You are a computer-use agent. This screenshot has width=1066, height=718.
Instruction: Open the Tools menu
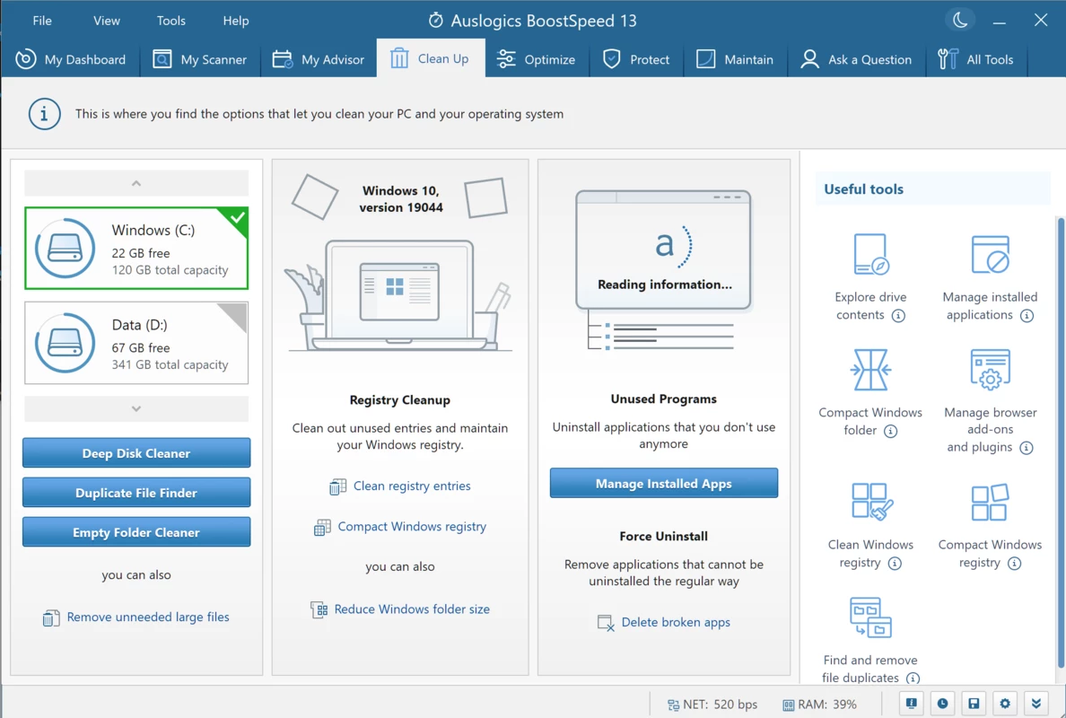pos(170,21)
